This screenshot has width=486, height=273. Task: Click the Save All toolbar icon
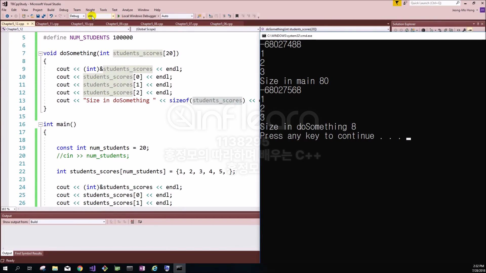[44, 16]
